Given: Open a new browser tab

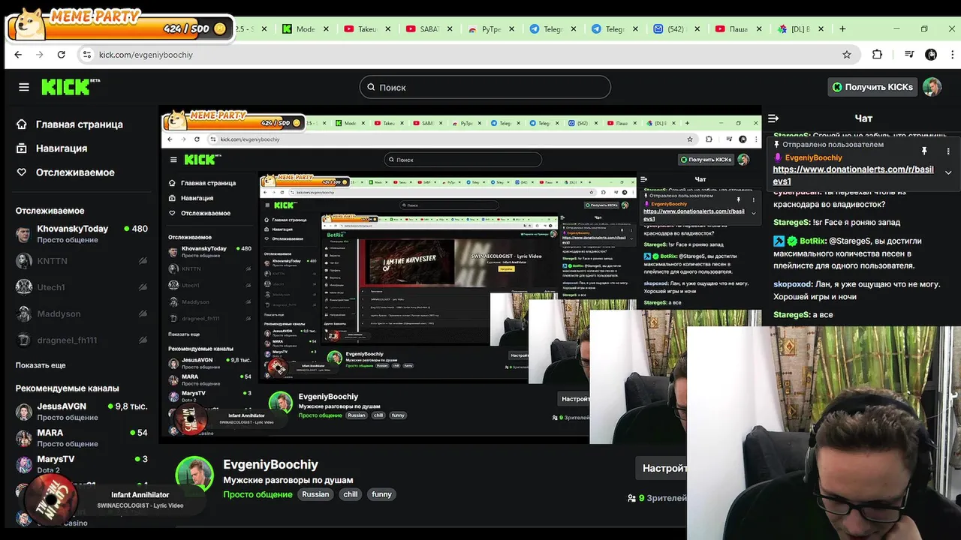Looking at the screenshot, I should (842, 29).
